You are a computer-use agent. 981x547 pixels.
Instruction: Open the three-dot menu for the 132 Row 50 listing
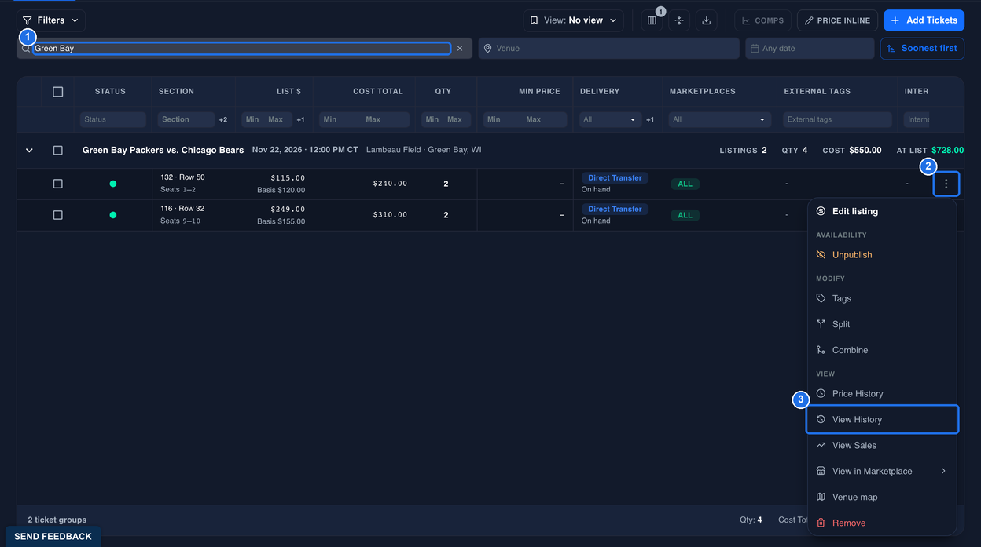coord(946,184)
